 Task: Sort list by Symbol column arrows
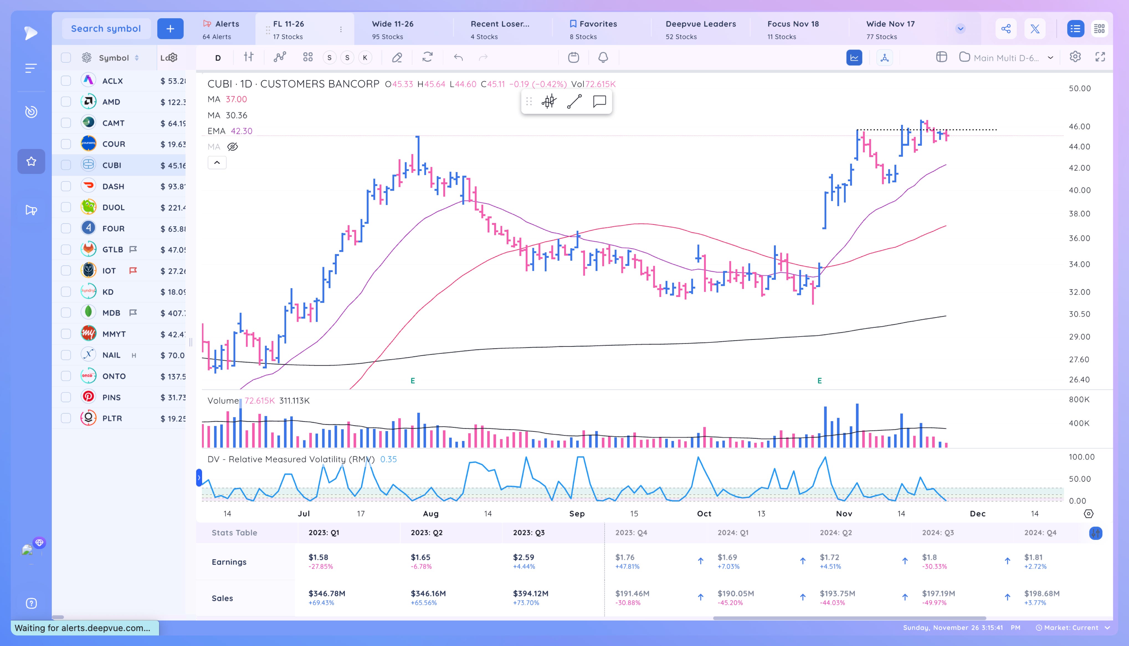pyautogui.click(x=137, y=58)
